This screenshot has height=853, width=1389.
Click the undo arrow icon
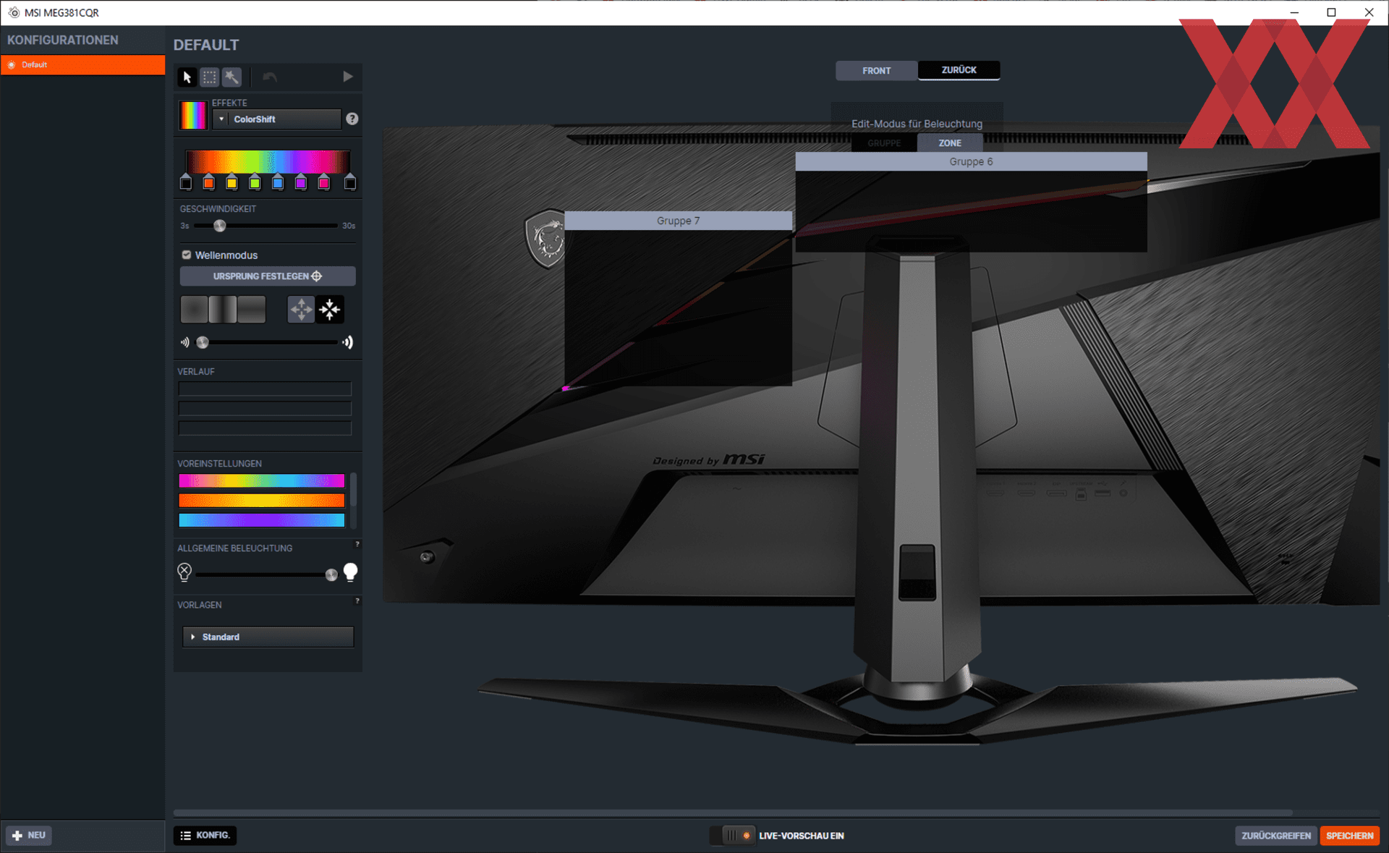[x=270, y=77]
